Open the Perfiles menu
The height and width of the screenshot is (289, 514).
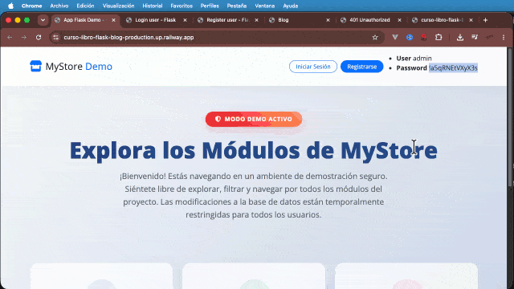click(210, 6)
